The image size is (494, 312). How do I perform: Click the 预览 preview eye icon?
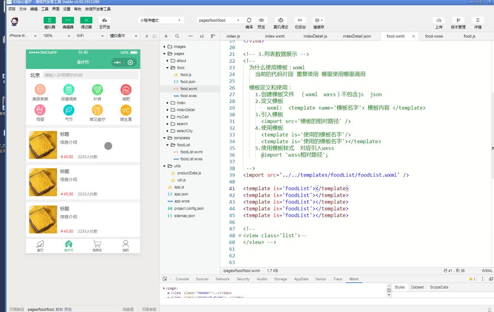click(261, 20)
